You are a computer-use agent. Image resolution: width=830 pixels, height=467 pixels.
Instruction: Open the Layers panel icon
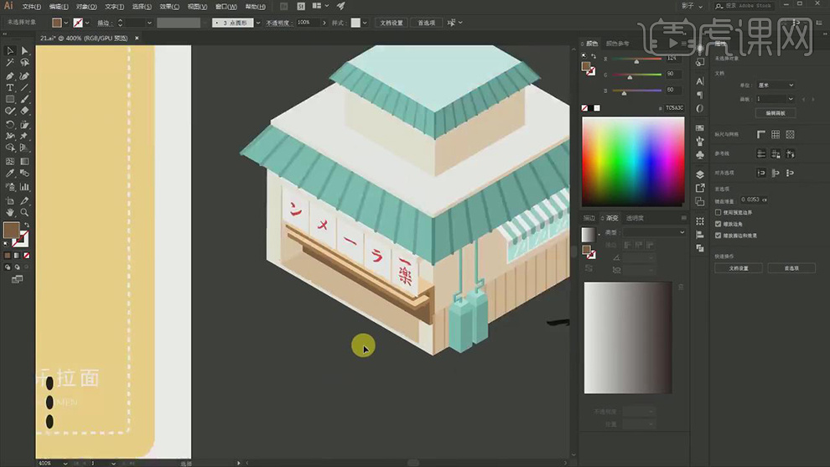tap(700, 174)
